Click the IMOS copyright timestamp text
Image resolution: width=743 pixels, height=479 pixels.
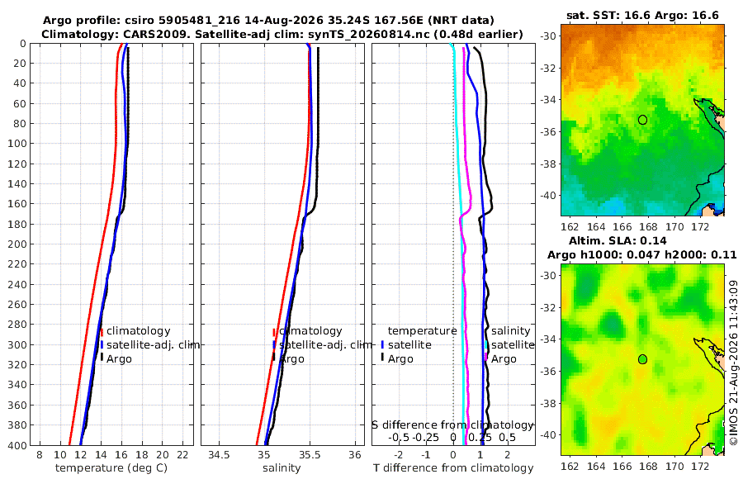[734, 363]
